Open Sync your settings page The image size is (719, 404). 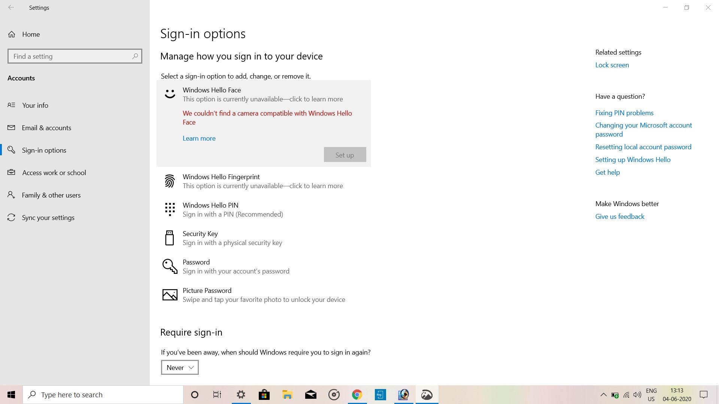pyautogui.click(x=75, y=218)
